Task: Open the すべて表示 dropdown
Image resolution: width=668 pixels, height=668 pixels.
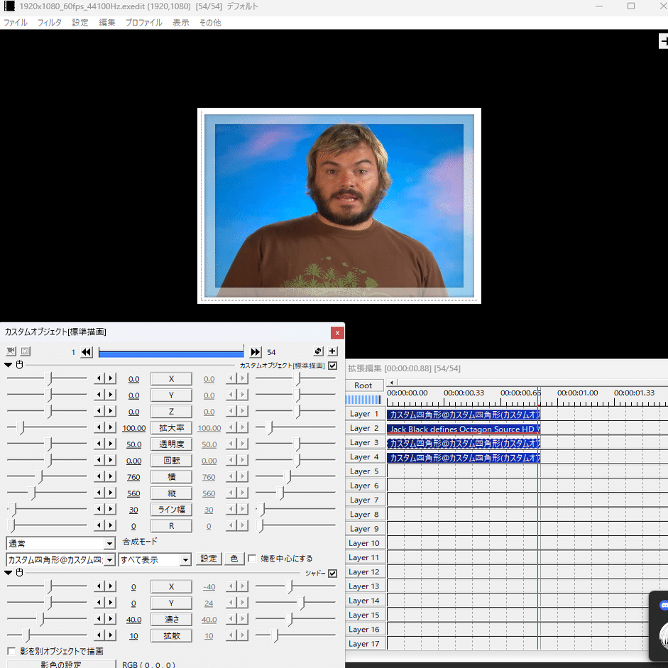Action: click(185, 559)
